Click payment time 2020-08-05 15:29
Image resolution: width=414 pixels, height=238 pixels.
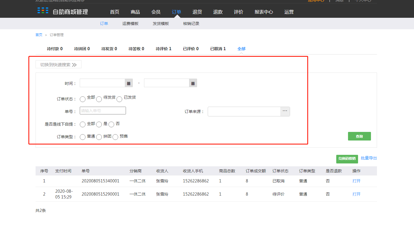(x=64, y=194)
